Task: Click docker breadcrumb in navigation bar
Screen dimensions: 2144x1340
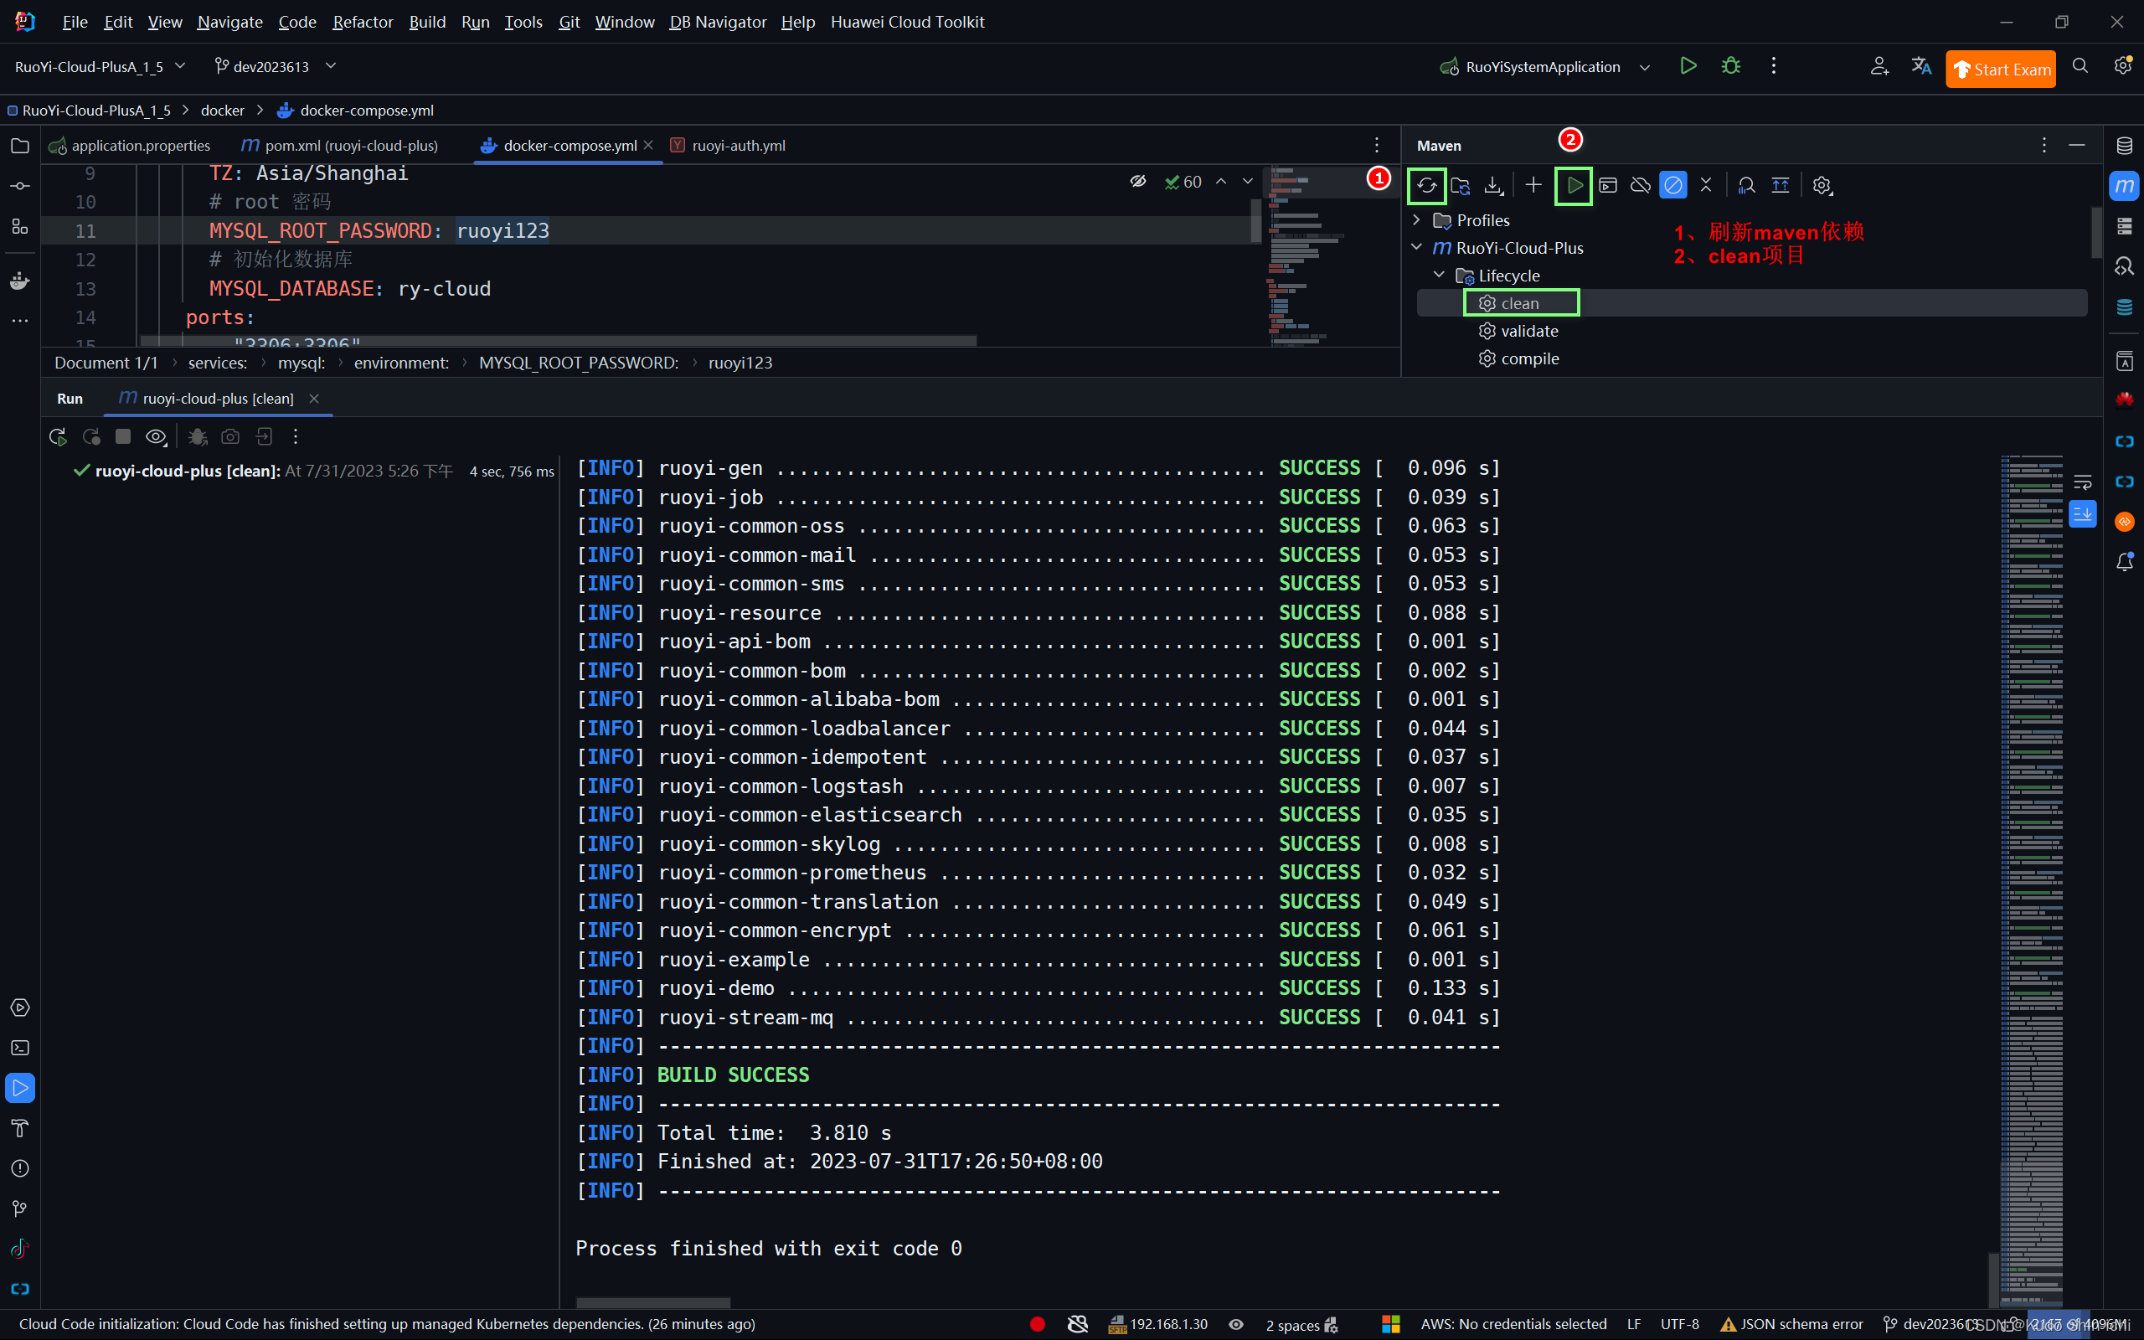Action: (x=223, y=110)
